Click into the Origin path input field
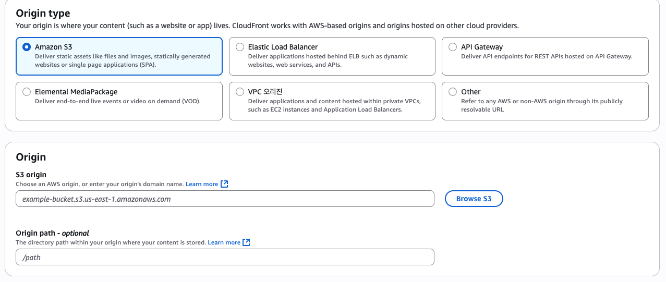 [x=225, y=257]
